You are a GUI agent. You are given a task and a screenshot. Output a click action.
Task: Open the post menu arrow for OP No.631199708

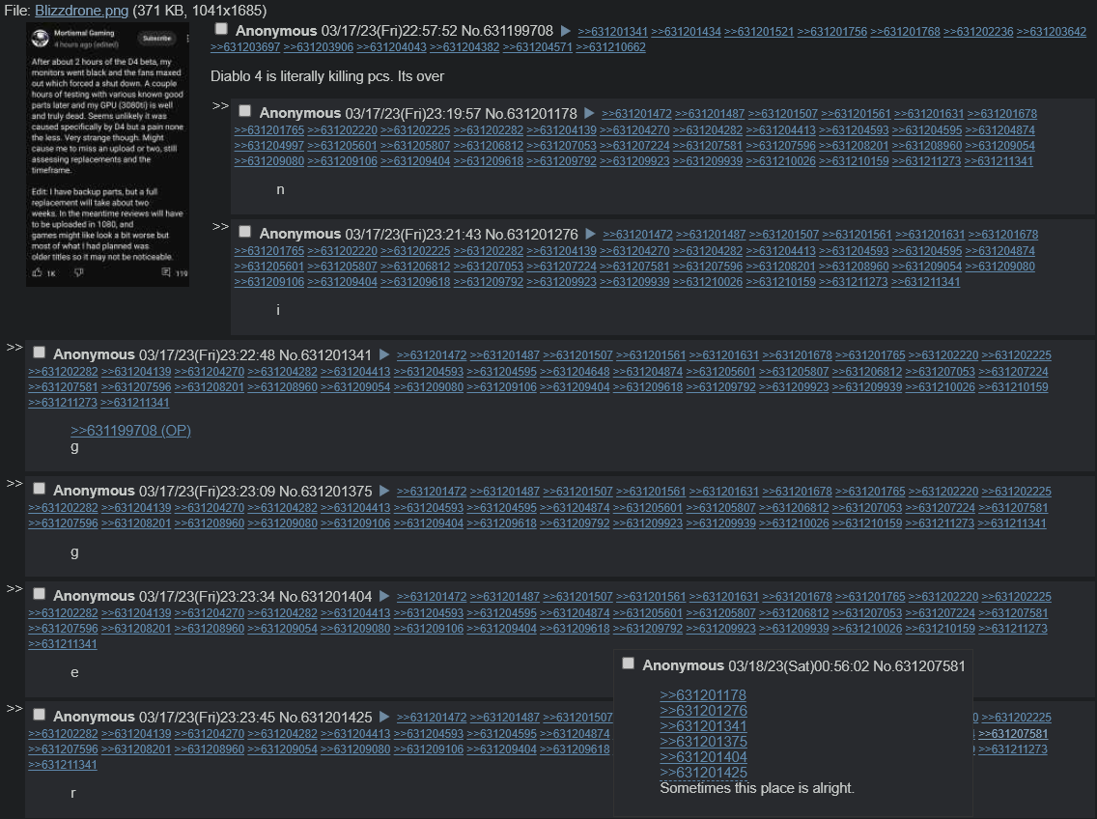coord(565,32)
